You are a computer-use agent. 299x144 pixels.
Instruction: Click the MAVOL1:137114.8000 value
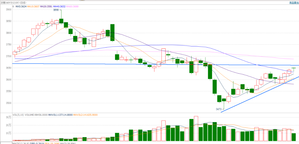pos(60,115)
